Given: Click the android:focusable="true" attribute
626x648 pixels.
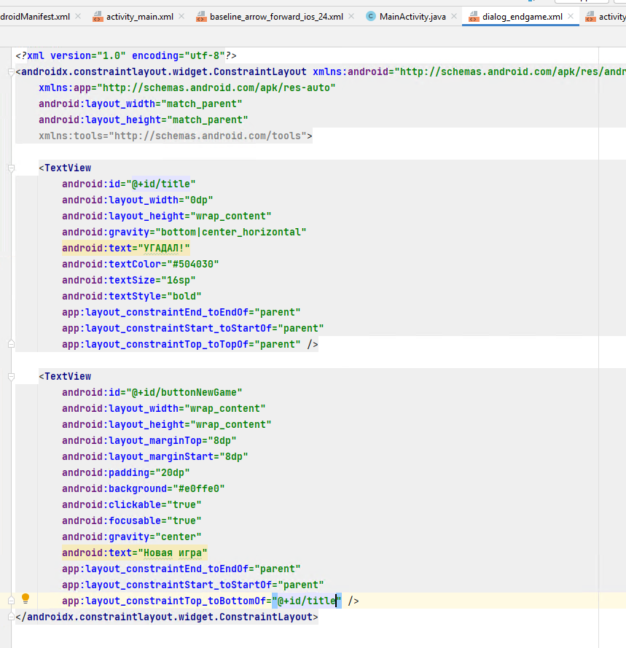Looking at the screenshot, I should (131, 520).
